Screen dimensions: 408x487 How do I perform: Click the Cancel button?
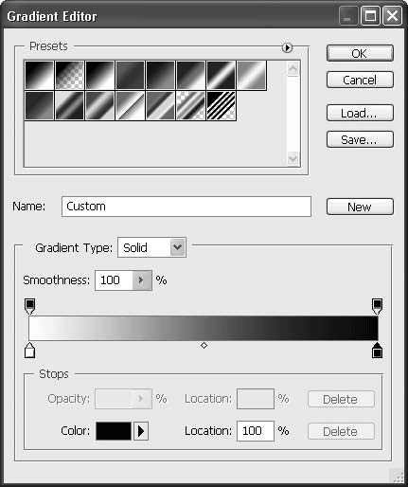pyautogui.click(x=360, y=80)
